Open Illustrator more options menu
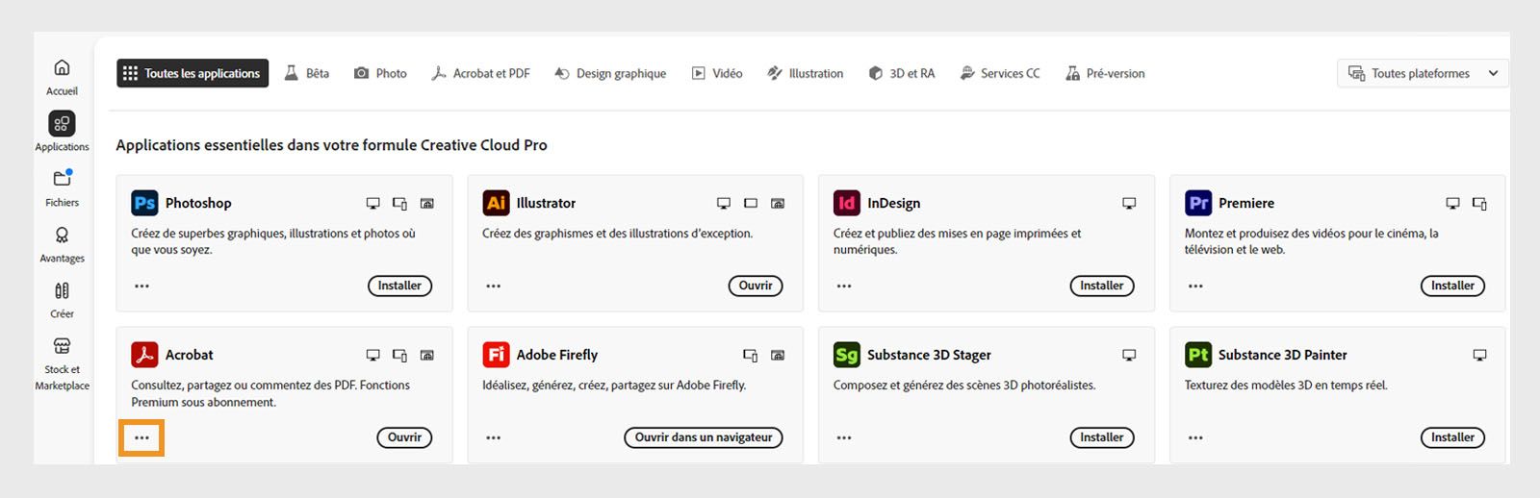This screenshot has width=1540, height=498. (494, 286)
